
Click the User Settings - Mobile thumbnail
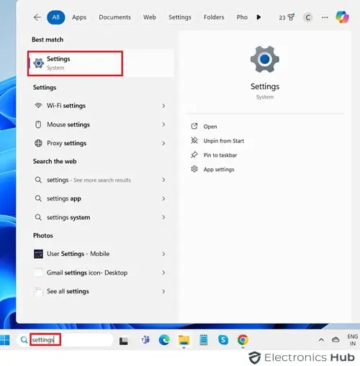38,254
